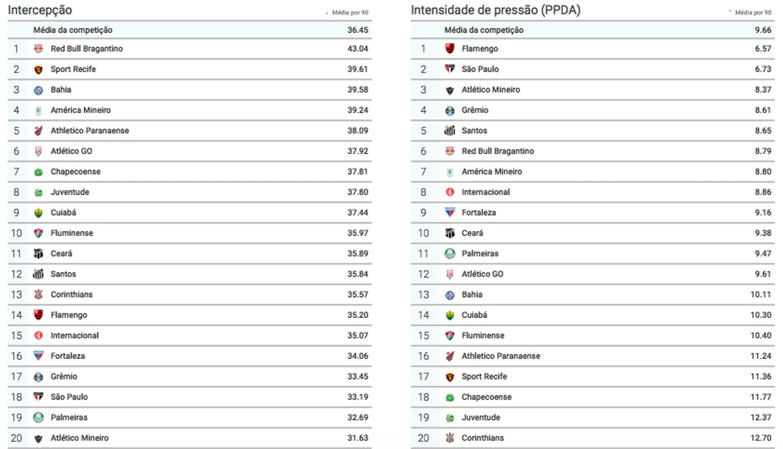The height and width of the screenshot is (449, 783).
Task: Click the Intensidade de pressão (PPDA) title
Action: click(x=495, y=10)
